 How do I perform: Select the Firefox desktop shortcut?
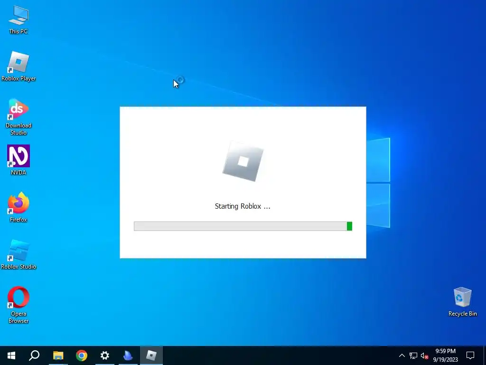(x=19, y=207)
